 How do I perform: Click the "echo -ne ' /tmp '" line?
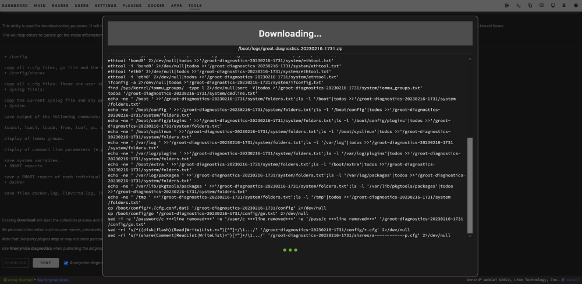click(279, 200)
